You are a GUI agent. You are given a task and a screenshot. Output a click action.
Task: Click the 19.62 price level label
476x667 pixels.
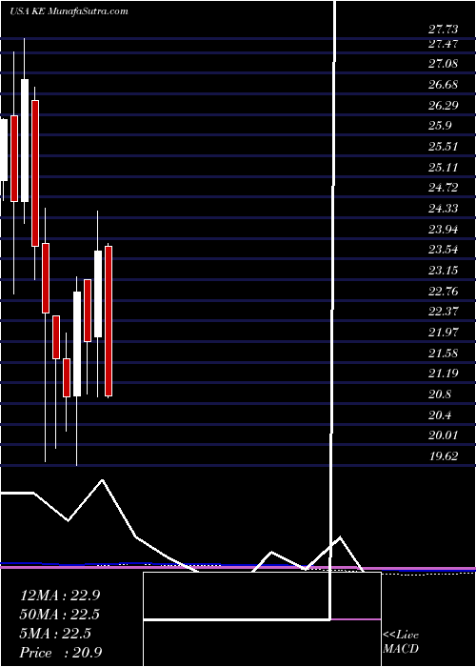[444, 456]
